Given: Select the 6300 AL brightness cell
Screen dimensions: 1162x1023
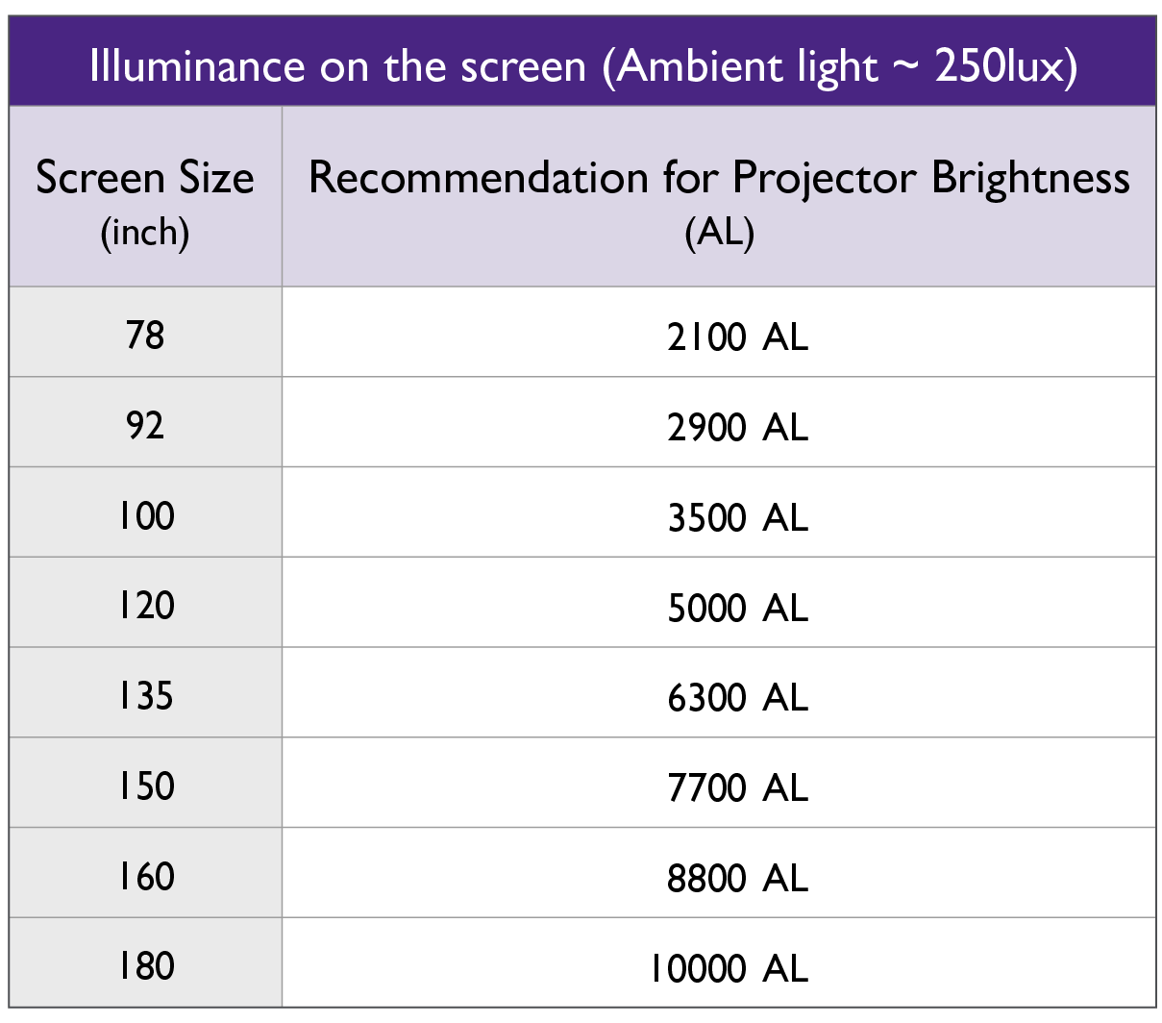Looking at the screenshot, I should [x=737, y=697].
